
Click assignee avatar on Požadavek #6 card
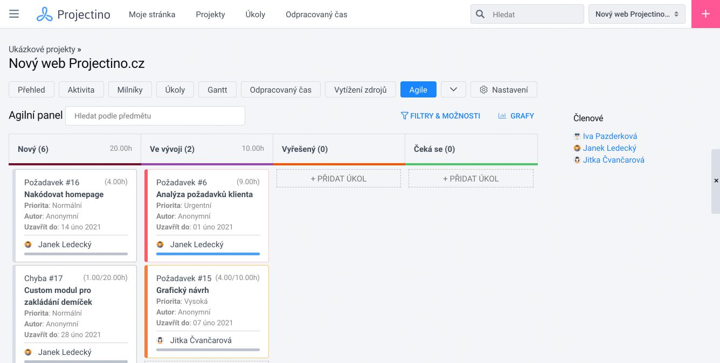[160, 245]
